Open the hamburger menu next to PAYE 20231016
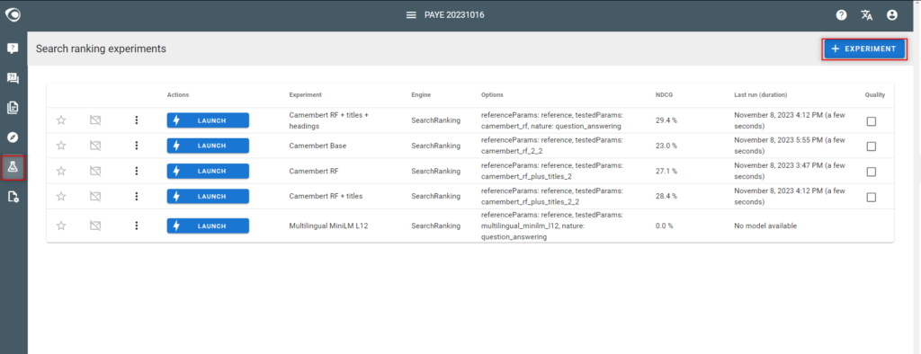 click(411, 14)
